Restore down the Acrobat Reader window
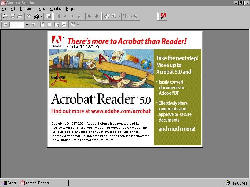 click(x=241, y=3)
